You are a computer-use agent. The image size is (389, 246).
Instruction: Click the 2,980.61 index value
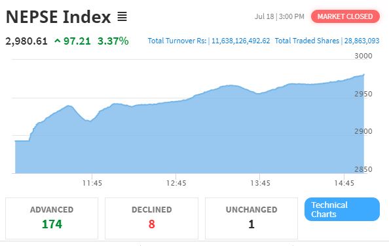27,41
